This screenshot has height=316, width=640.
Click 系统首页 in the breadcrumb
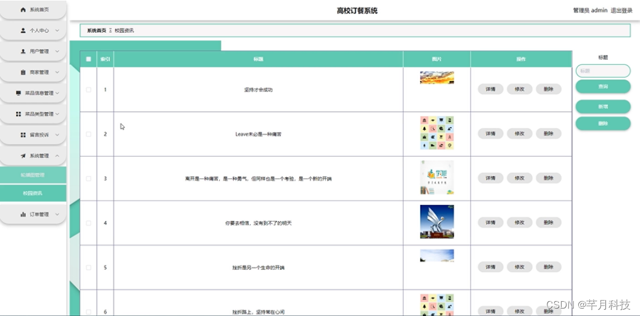click(x=96, y=31)
